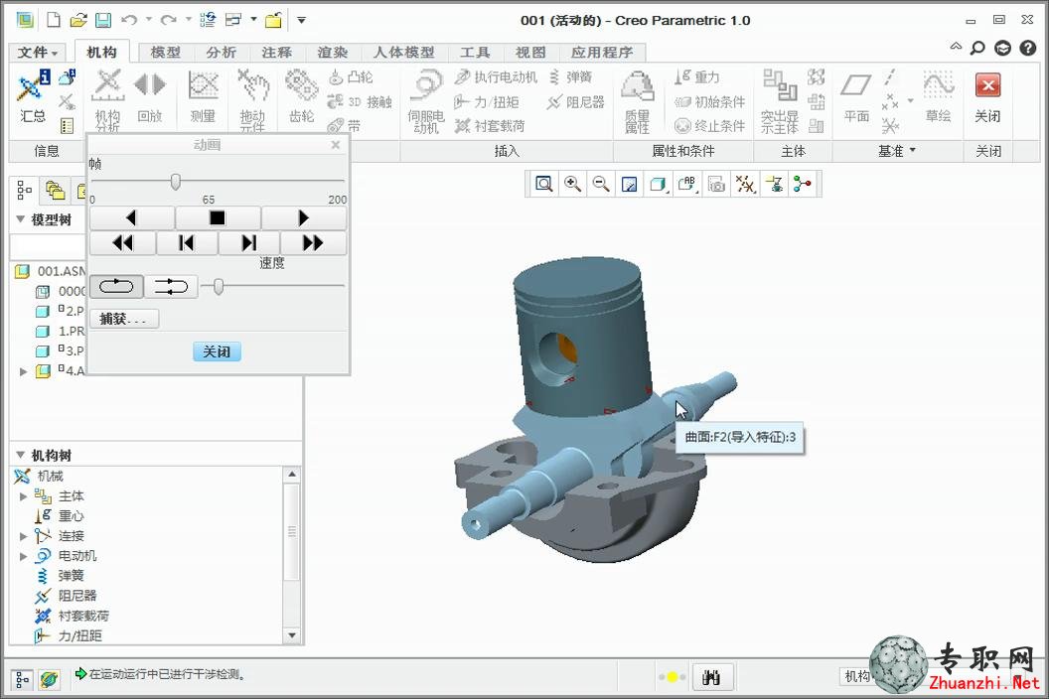
Task: Click the blue 关闭 button in 动画 dialog
Action: pyautogui.click(x=217, y=351)
